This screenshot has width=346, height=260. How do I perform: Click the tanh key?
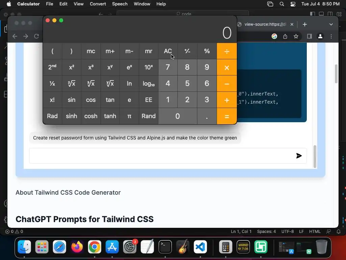pos(110,116)
